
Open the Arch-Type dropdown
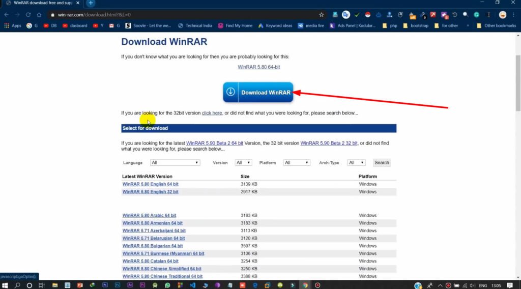point(356,162)
